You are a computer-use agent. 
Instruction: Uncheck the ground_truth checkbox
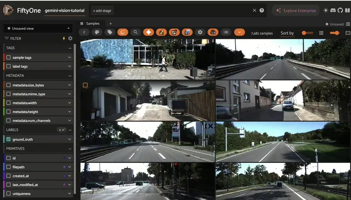point(9,139)
